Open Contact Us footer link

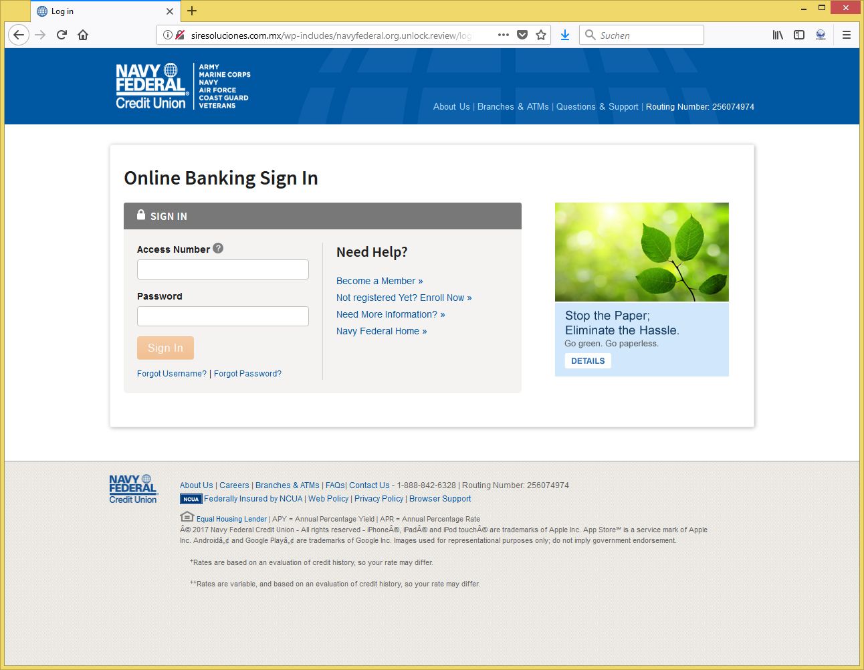pyautogui.click(x=369, y=485)
